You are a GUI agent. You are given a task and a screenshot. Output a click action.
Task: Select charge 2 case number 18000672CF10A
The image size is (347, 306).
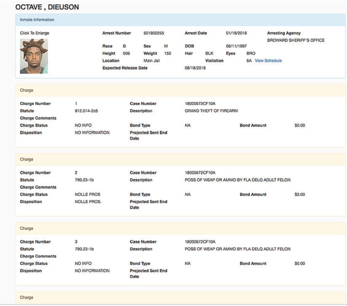click(x=200, y=173)
